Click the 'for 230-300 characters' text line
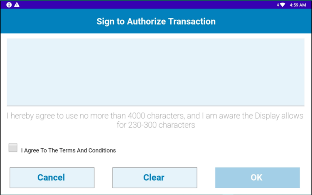 pos(156,125)
